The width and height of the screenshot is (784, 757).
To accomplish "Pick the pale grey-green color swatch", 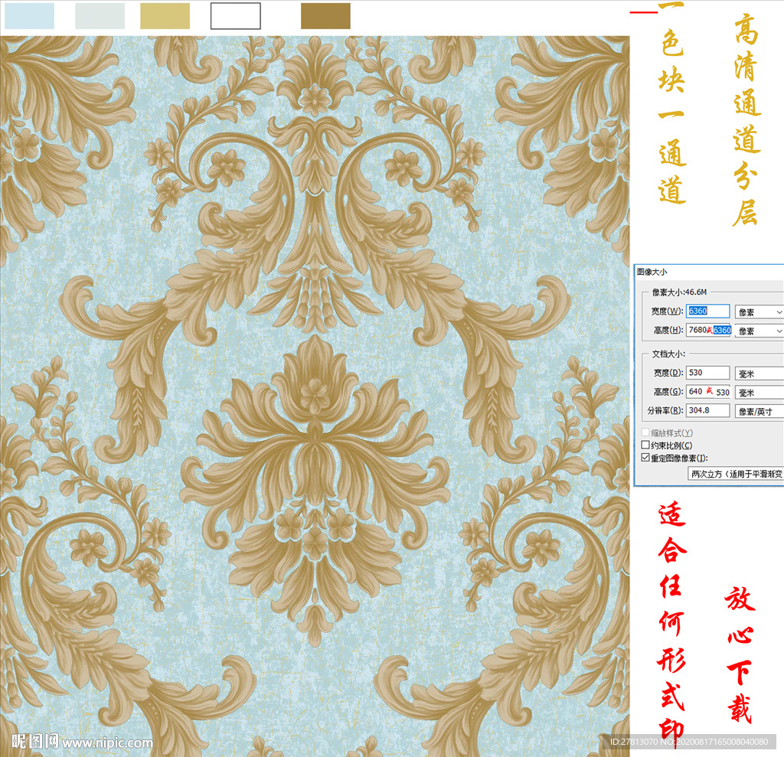I will [100, 16].
